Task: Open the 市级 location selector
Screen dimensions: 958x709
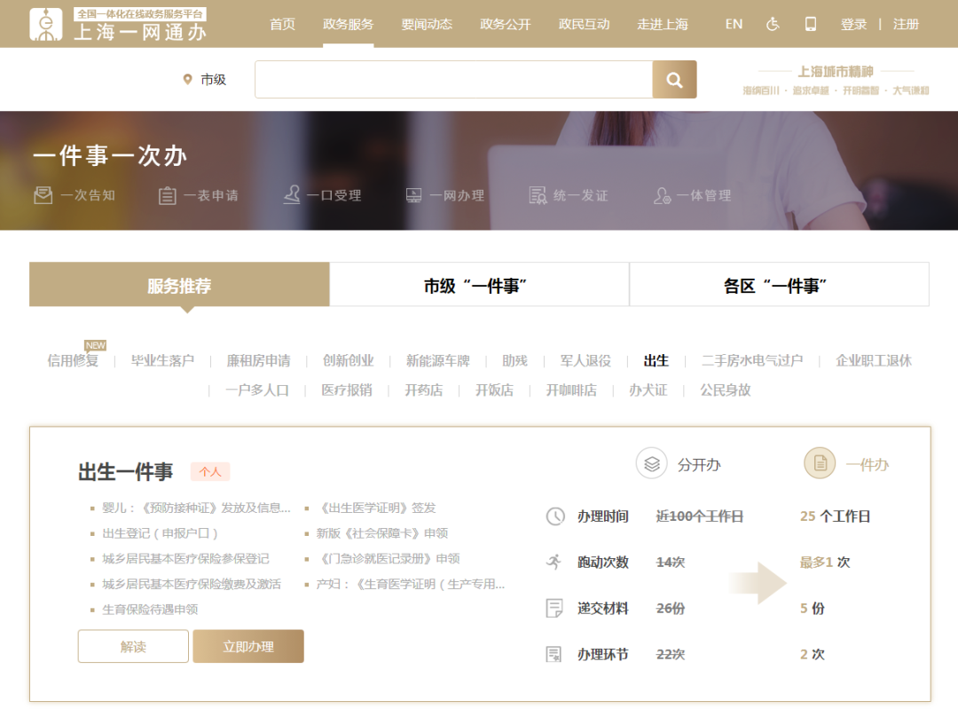Action: (x=205, y=80)
